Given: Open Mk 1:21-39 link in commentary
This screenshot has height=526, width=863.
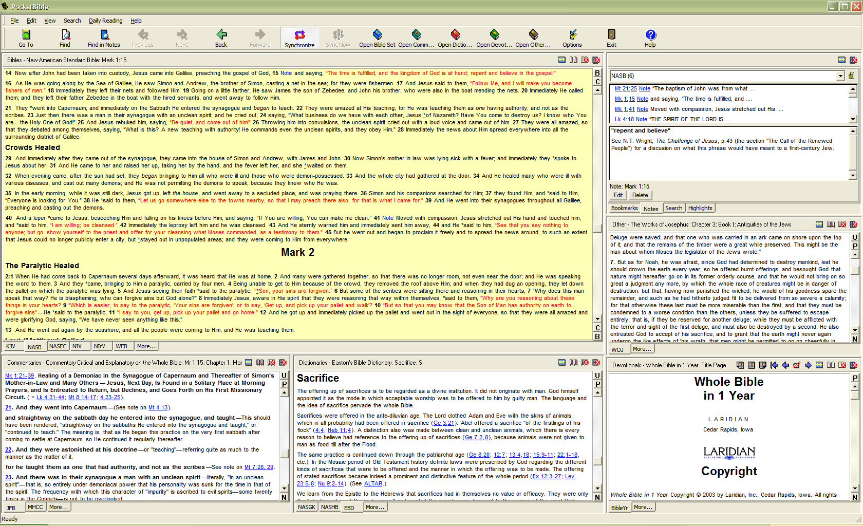Looking at the screenshot, I should point(20,375).
